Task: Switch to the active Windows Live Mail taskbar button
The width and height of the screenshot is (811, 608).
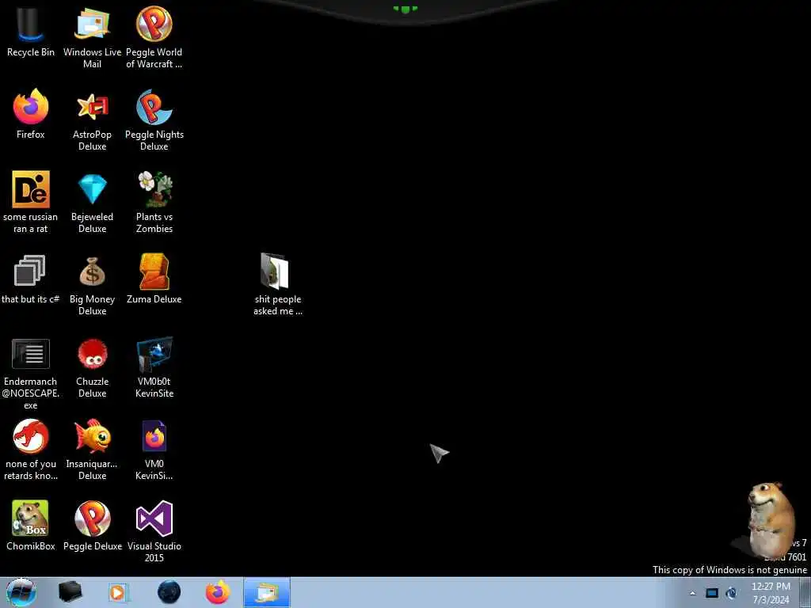Action: point(266,592)
